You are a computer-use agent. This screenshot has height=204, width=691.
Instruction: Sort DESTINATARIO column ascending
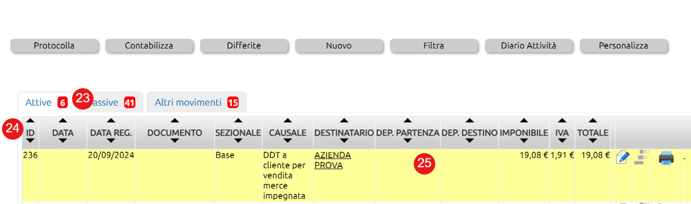tap(344, 120)
